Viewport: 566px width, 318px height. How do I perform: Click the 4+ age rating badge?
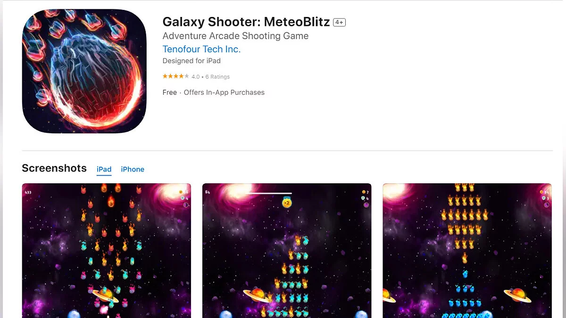point(339,22)
